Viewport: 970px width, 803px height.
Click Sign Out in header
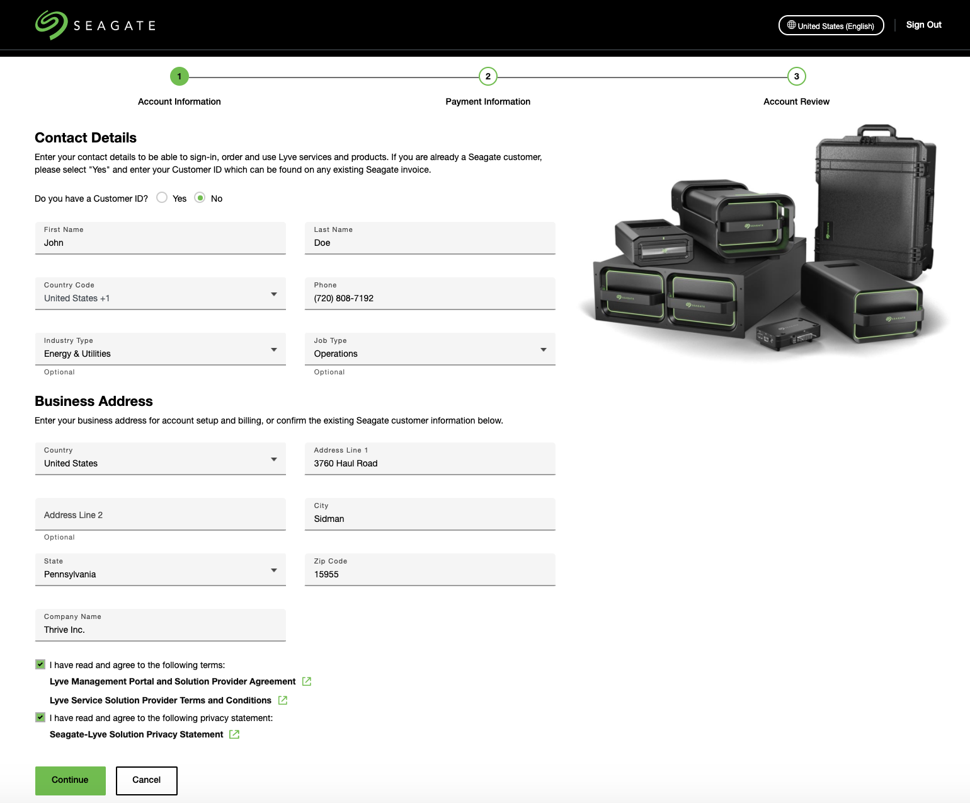[924, 25]
